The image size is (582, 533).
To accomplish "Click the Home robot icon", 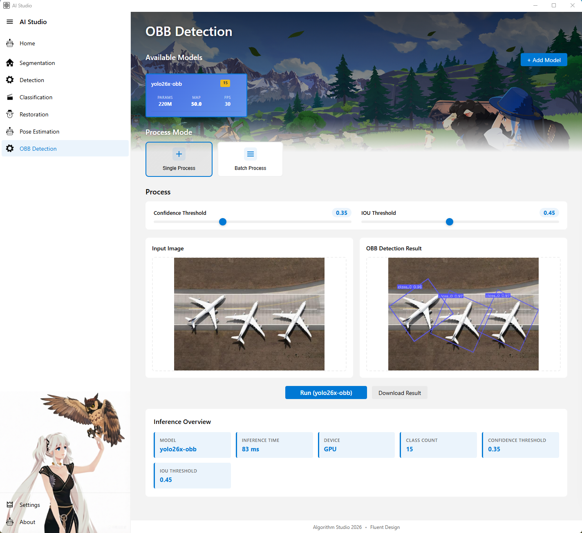I will (10, 43).
